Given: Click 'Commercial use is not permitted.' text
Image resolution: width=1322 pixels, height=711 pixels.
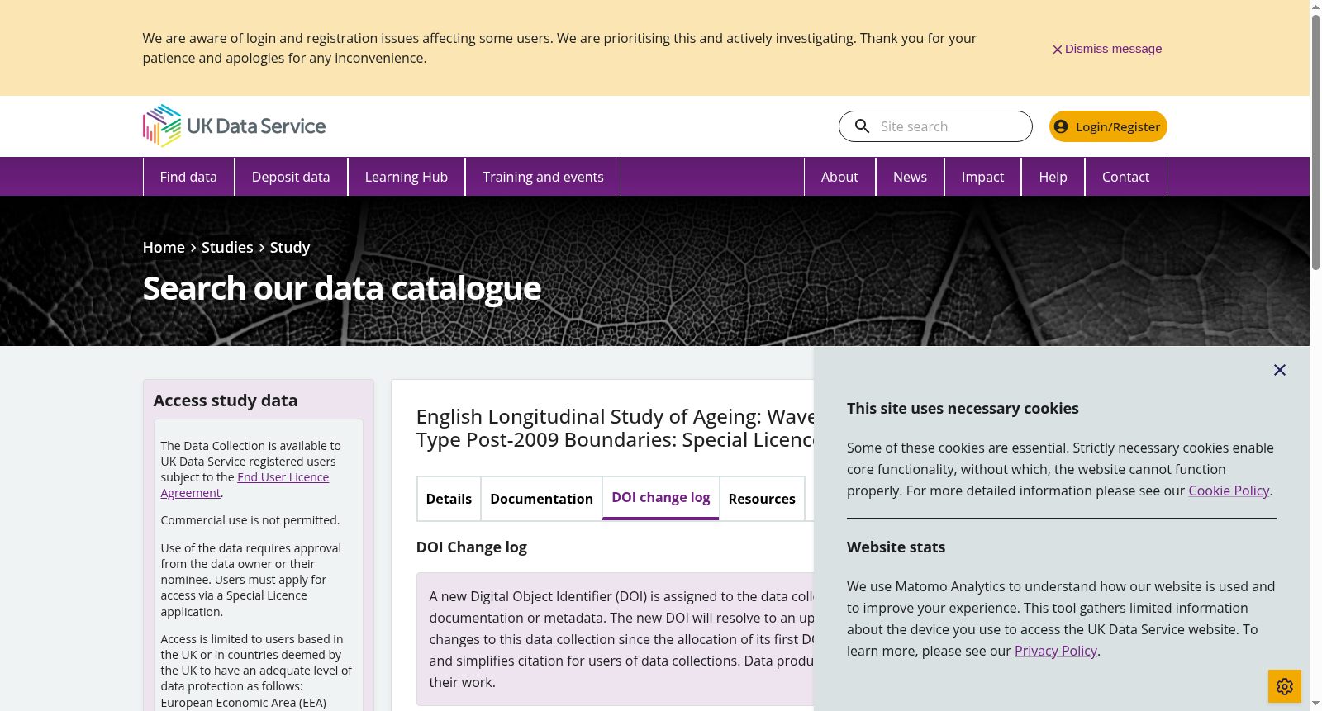Looking at the screenshot, I should (250, 520).
